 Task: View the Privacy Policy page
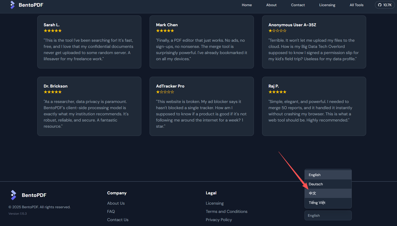(x=219, y=220)
